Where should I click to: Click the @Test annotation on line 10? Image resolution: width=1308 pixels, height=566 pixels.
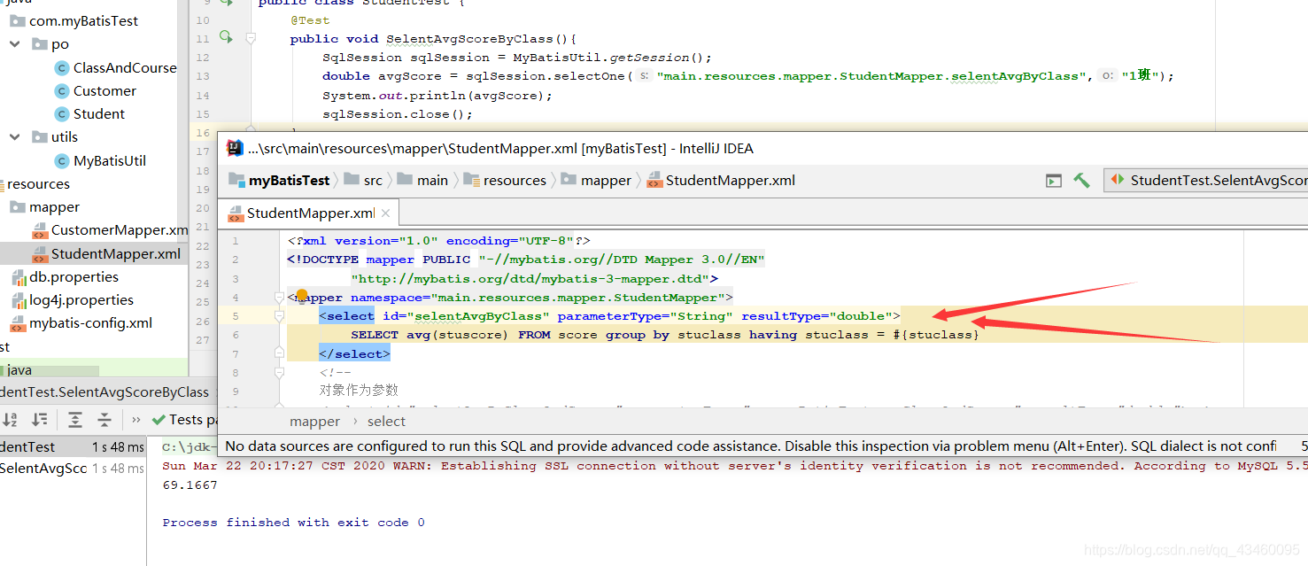310,19
